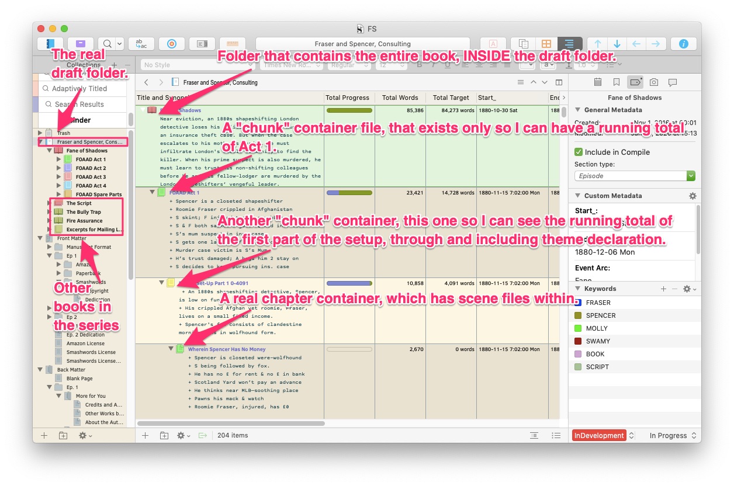
Task: Switch to Scrivenings document view mode
Action: point(523,44)
